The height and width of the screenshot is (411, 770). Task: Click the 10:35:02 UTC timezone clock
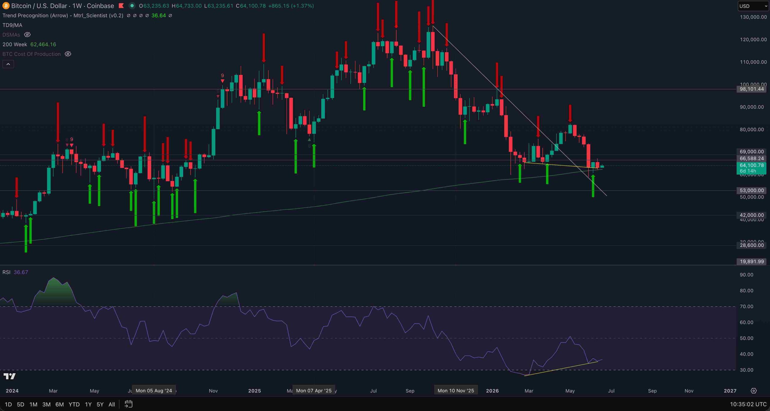pyautogui.click(x=748, y=404)
